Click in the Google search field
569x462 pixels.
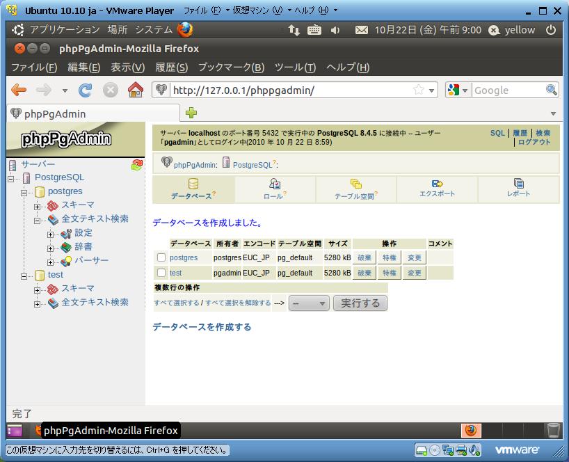[508, 90]
